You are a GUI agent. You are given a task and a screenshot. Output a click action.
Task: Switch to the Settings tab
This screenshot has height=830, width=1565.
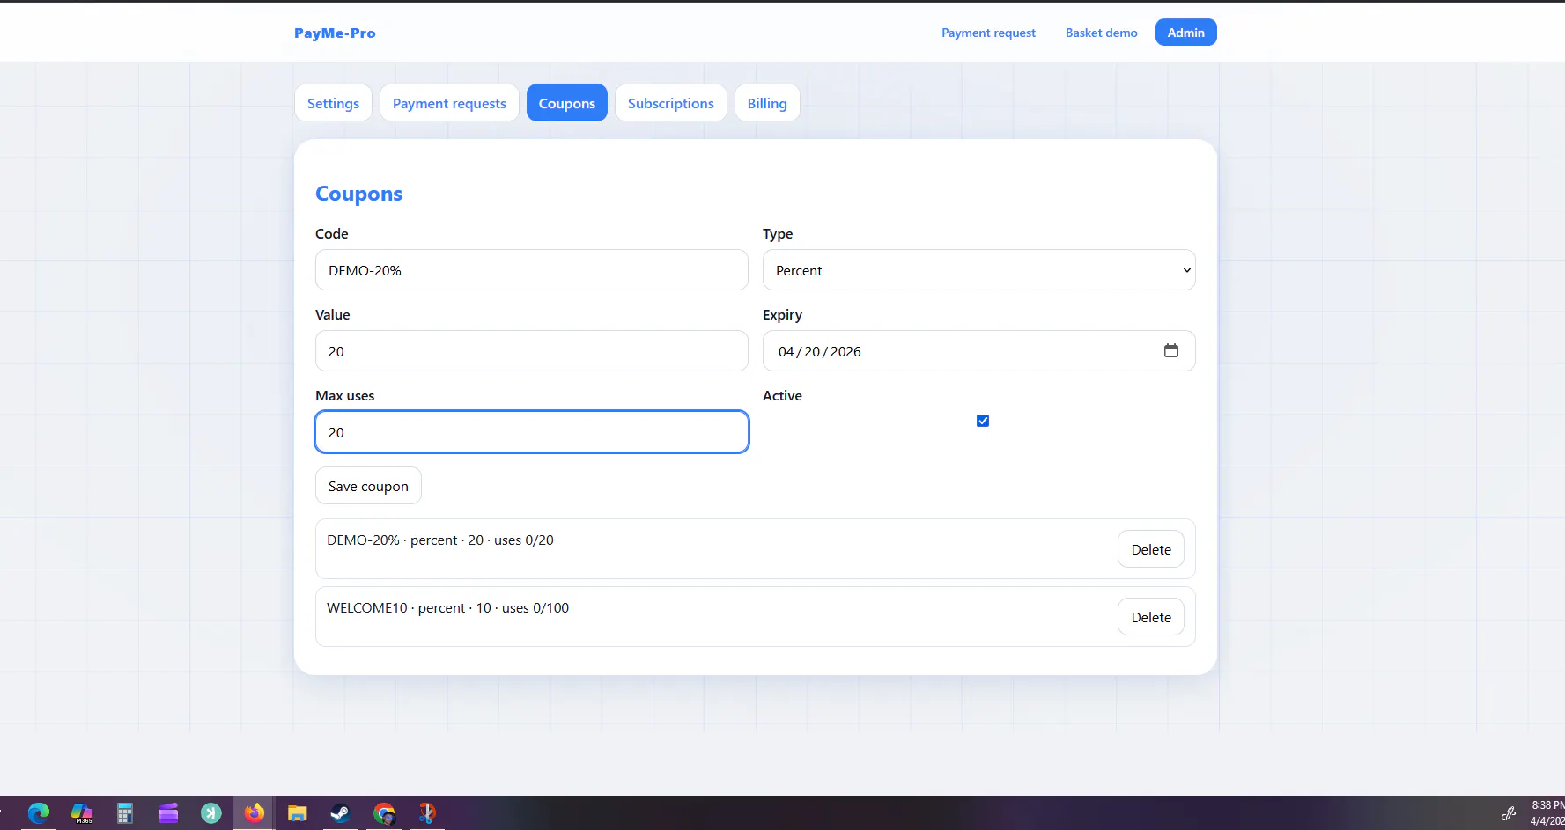[x=333, y=103]
